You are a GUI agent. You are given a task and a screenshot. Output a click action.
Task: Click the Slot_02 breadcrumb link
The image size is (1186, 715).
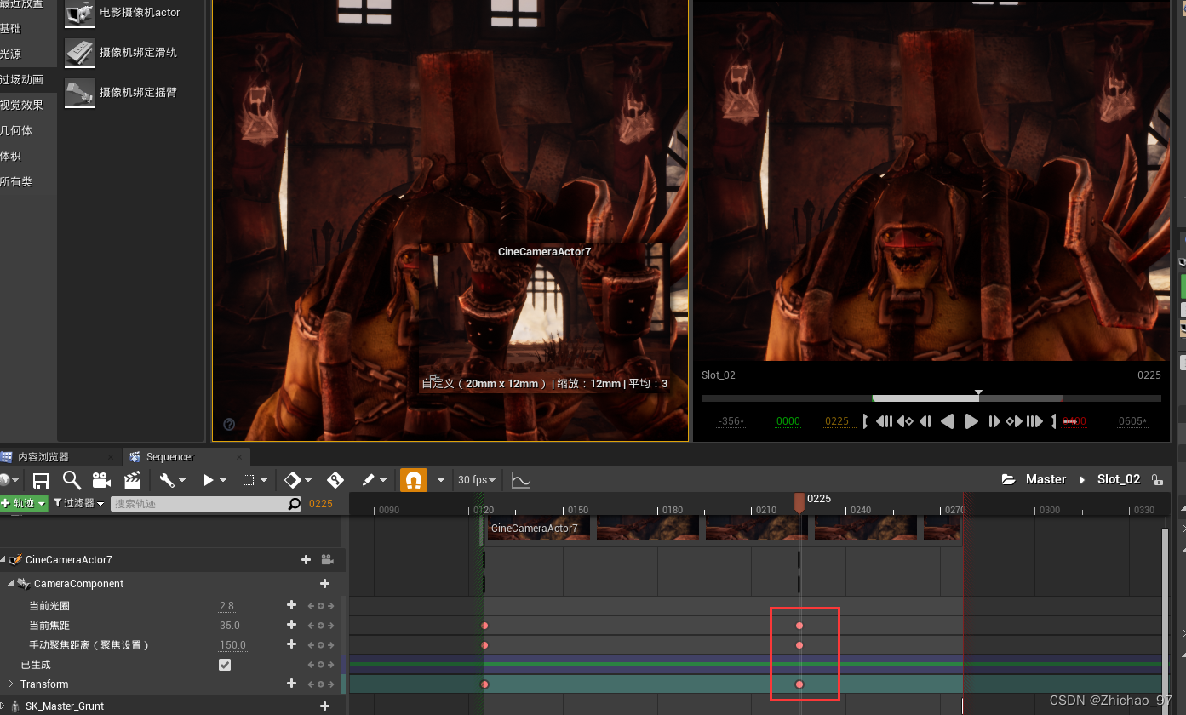coord(1119,479)
